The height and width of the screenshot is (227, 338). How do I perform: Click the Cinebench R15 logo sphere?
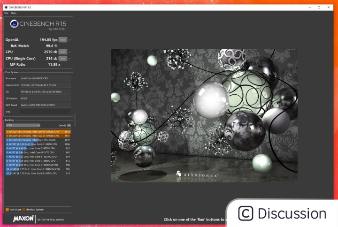(x=14, y=24)
